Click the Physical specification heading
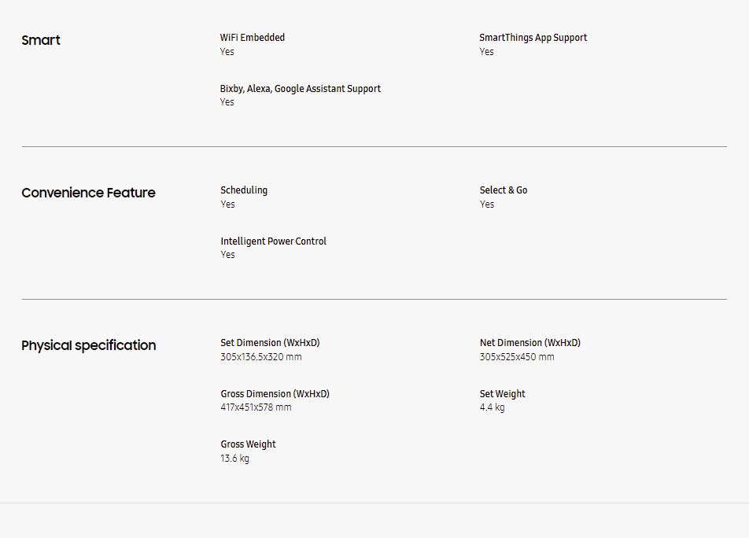The image size is (749, 538). coord(88,345)
